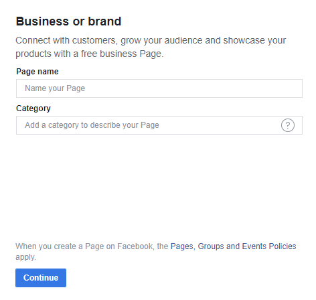
Task: Select the "Page name" field label
Action: tap(37, 72)
